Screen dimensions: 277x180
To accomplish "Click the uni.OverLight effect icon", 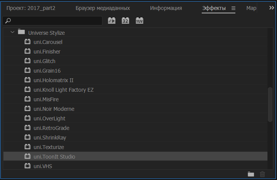I will (x=28, y=118).
